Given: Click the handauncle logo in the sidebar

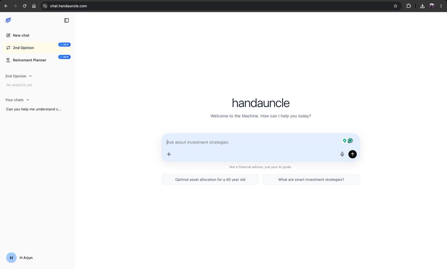Looking at the screenshot, I should click(8, 20).
